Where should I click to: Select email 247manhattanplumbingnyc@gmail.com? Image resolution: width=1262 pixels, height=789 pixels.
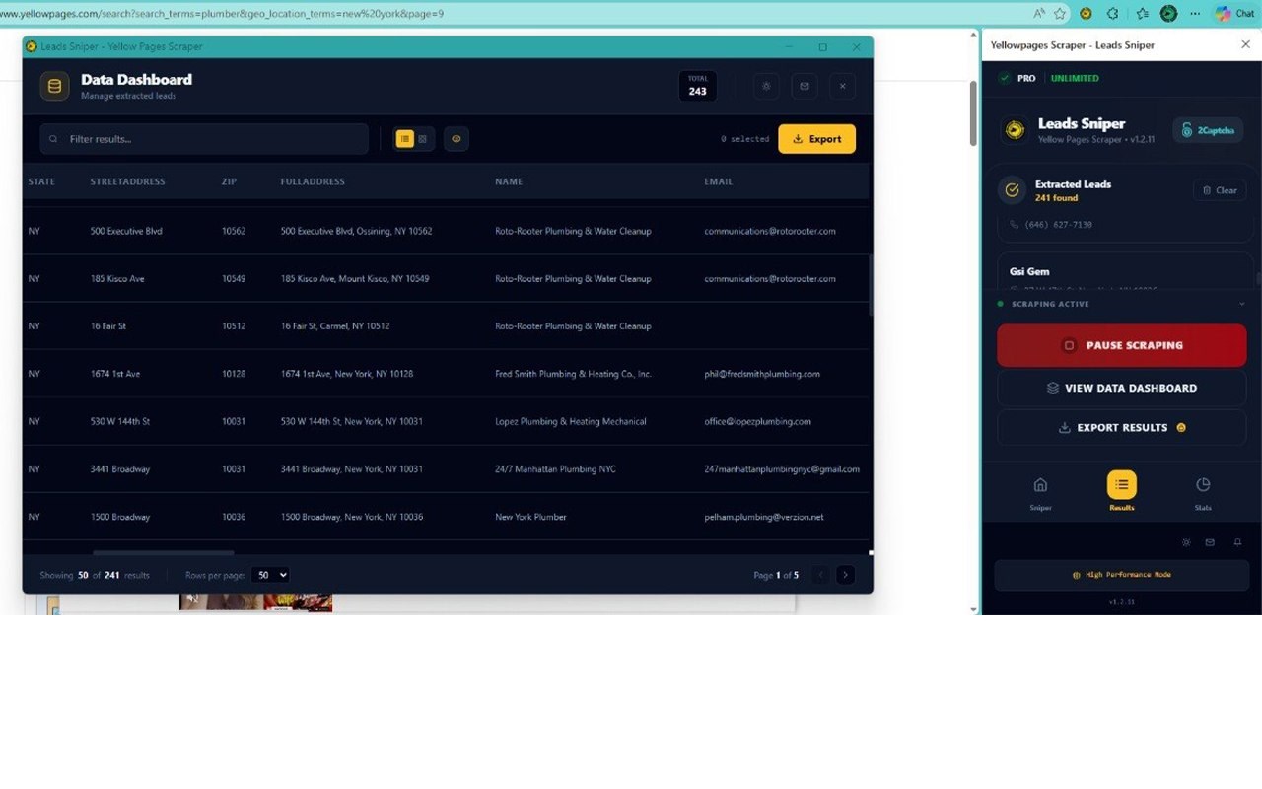point(782,469)
